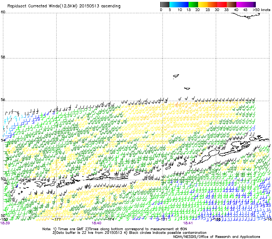Click the '10' label under the legend

pyautogui.click(x=180, y=10)
